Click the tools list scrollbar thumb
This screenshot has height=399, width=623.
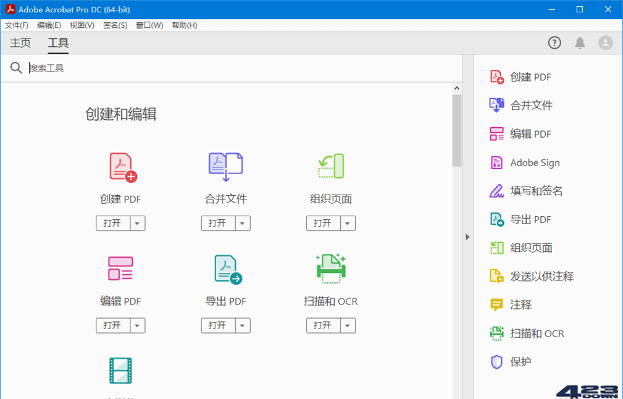pyautogui.click(x=457, y=130)
